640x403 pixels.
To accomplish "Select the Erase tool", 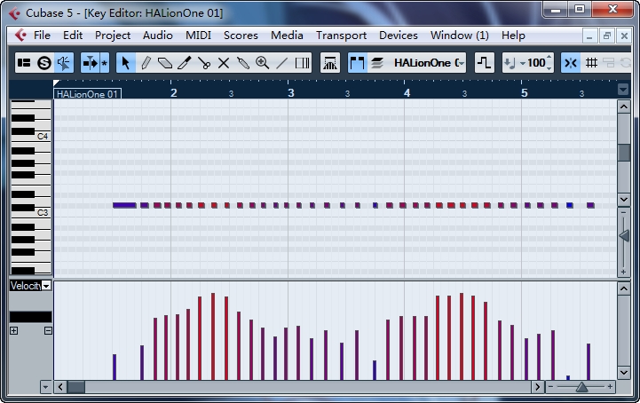I will pyautogui.click(x=165, y=63).
